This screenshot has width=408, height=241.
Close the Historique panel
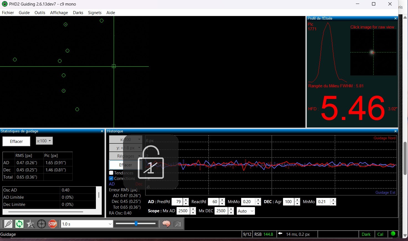(x=396, y=131)
